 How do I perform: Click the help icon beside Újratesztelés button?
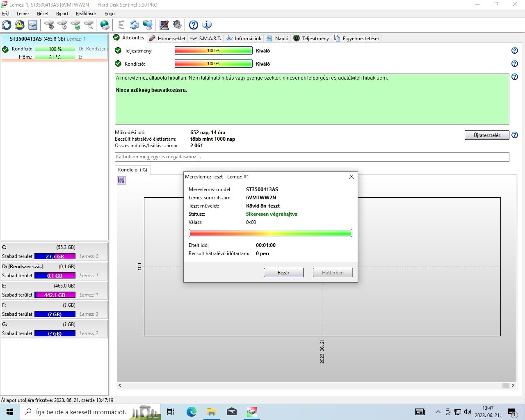[515, 135]
